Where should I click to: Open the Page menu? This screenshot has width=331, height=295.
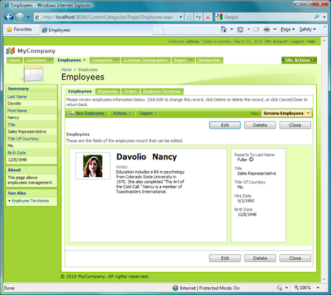pos(288,30)
